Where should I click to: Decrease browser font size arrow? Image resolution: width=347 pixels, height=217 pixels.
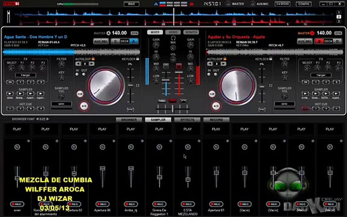(x=37, y=119)
